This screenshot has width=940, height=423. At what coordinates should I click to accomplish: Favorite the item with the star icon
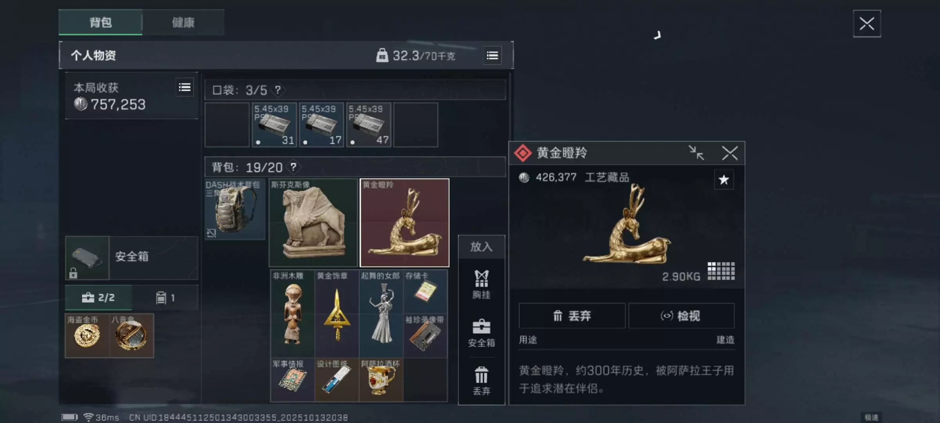coord(724,180)
